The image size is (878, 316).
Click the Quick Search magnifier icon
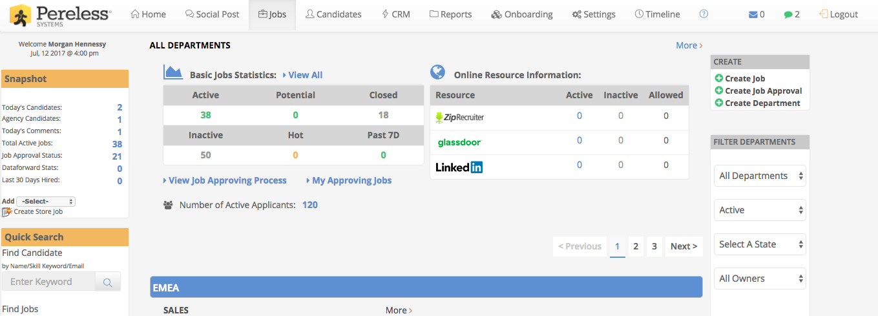(x=108, y=282)
